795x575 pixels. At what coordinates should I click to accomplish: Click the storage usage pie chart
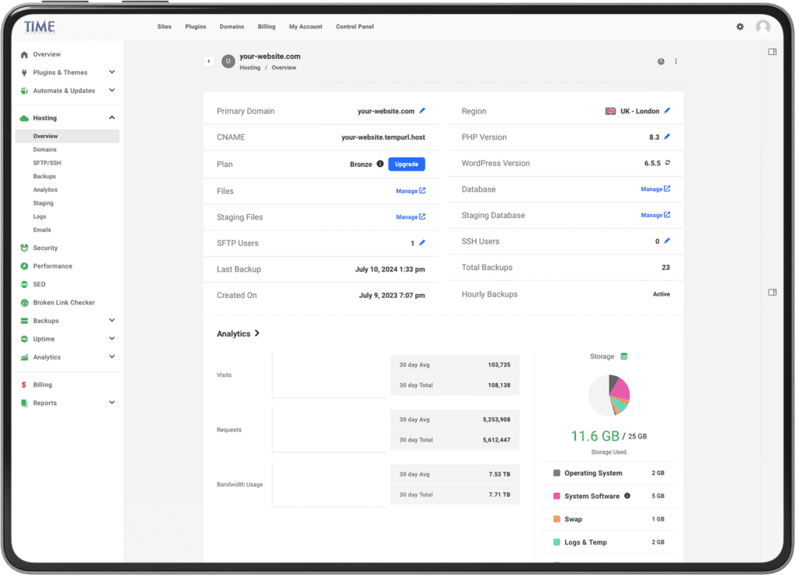609,395
